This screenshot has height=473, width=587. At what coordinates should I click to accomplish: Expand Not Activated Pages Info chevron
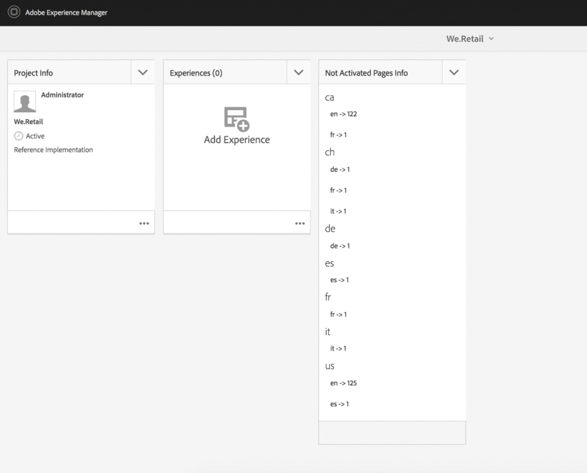(454, 73)
